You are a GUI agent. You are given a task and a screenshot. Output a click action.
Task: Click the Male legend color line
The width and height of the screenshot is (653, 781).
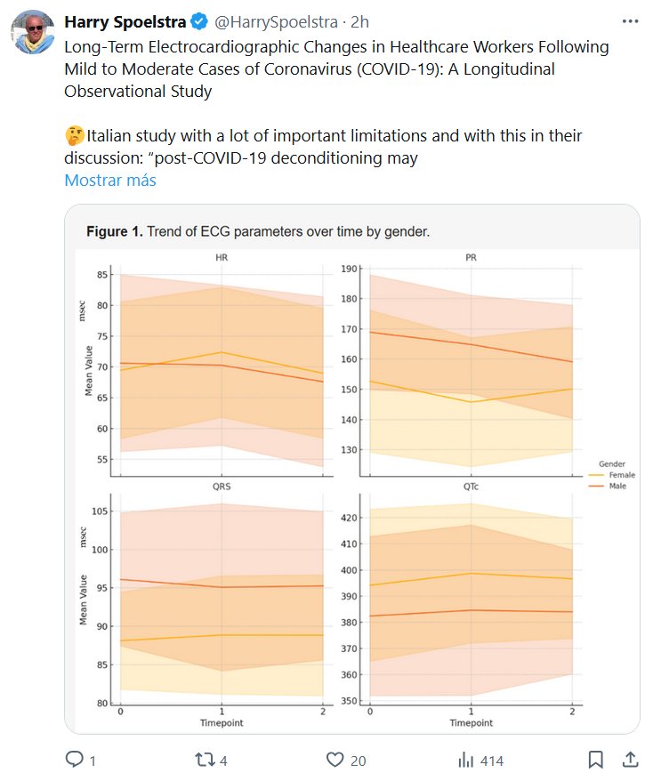595,486
